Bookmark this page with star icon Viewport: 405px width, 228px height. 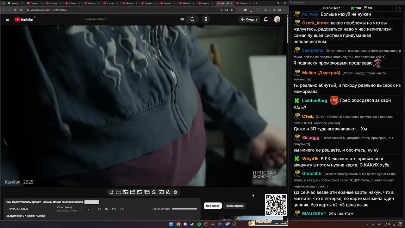pyautogui.click(x=232, y=10)
